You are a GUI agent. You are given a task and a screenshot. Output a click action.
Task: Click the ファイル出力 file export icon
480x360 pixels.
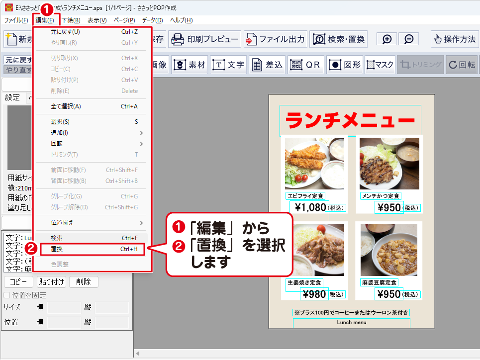(250, 39)
